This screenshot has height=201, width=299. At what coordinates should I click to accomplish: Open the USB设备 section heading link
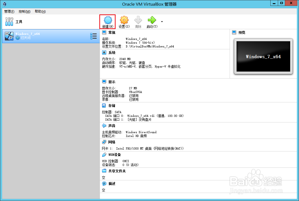coord(115,155)
